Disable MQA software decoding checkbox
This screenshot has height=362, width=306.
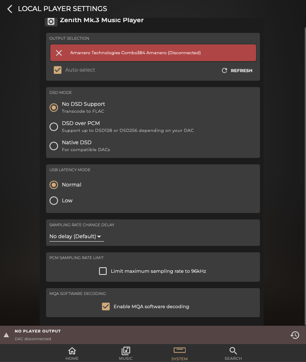point(106,307)
